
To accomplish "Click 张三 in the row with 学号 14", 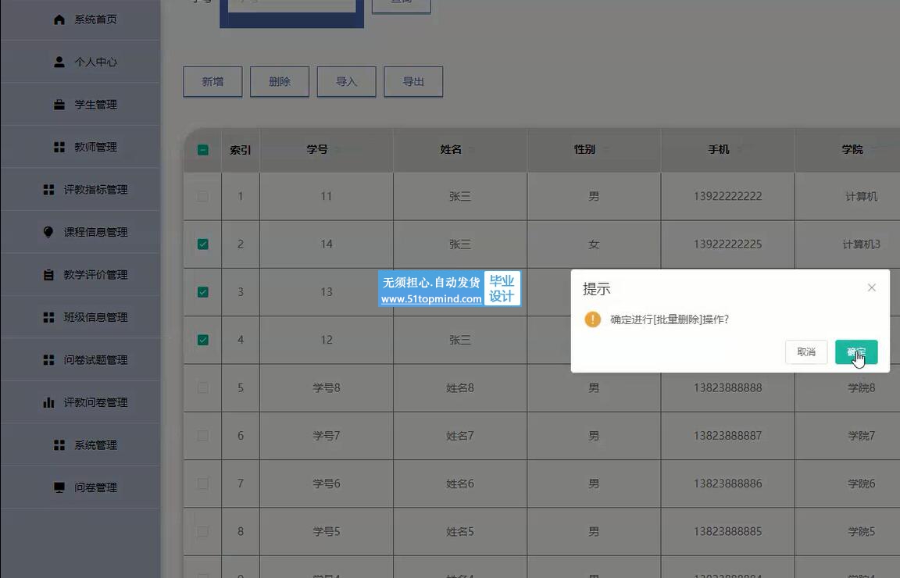I will tap(460, 244).
